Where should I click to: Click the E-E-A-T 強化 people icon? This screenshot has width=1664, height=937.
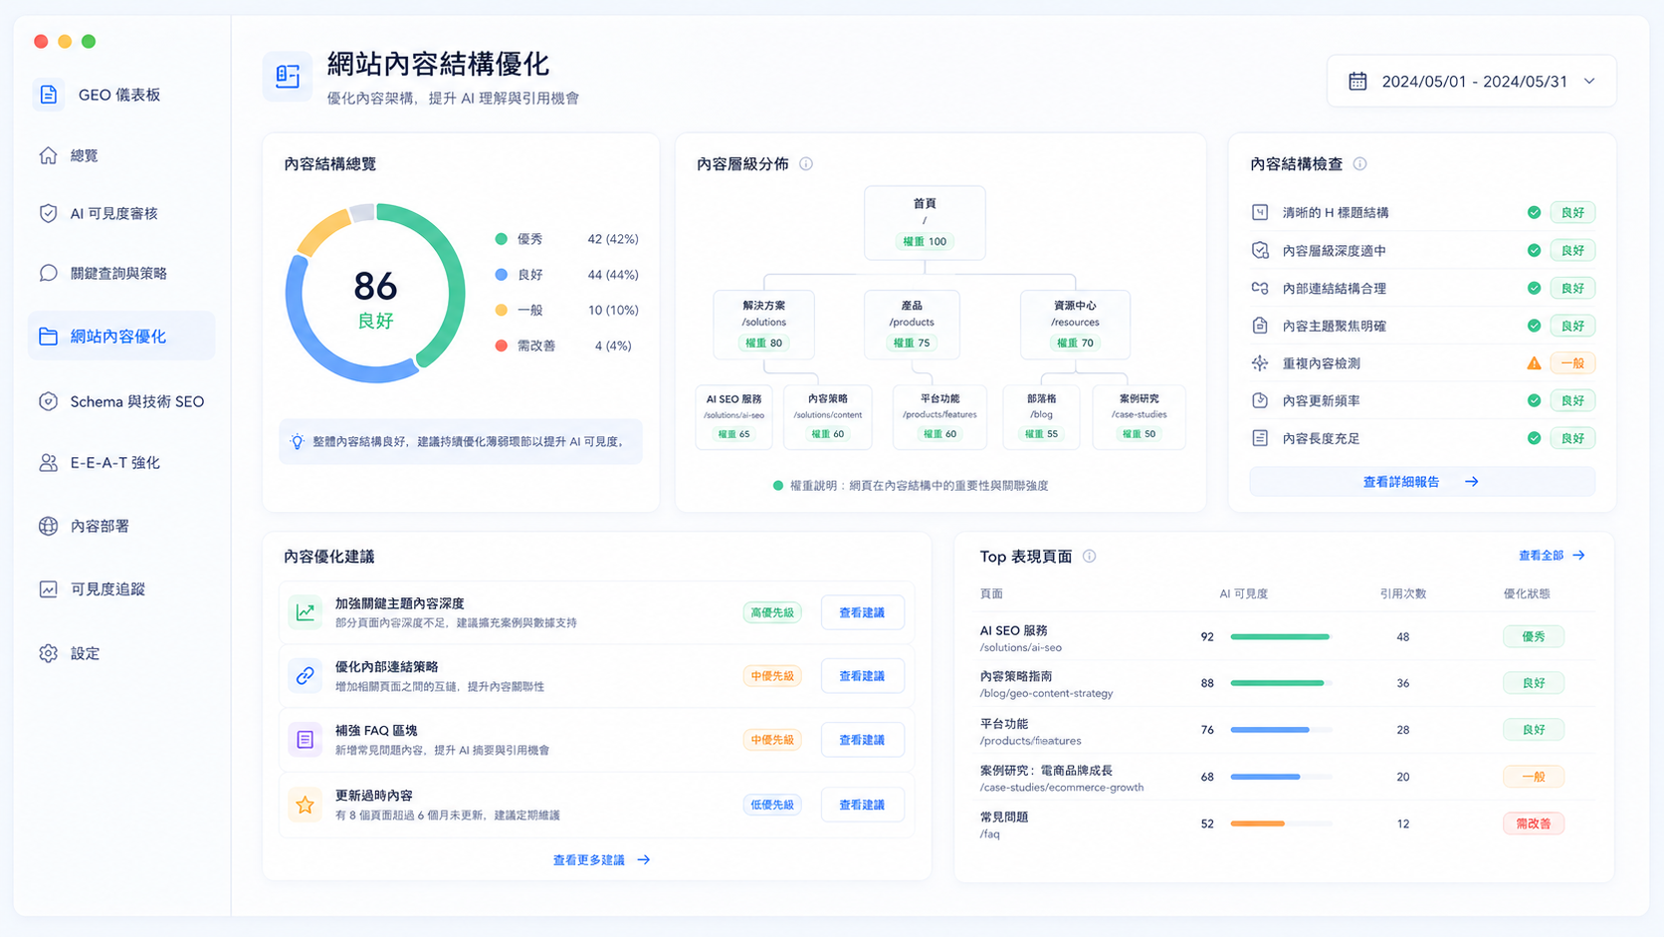pos(48,463)
